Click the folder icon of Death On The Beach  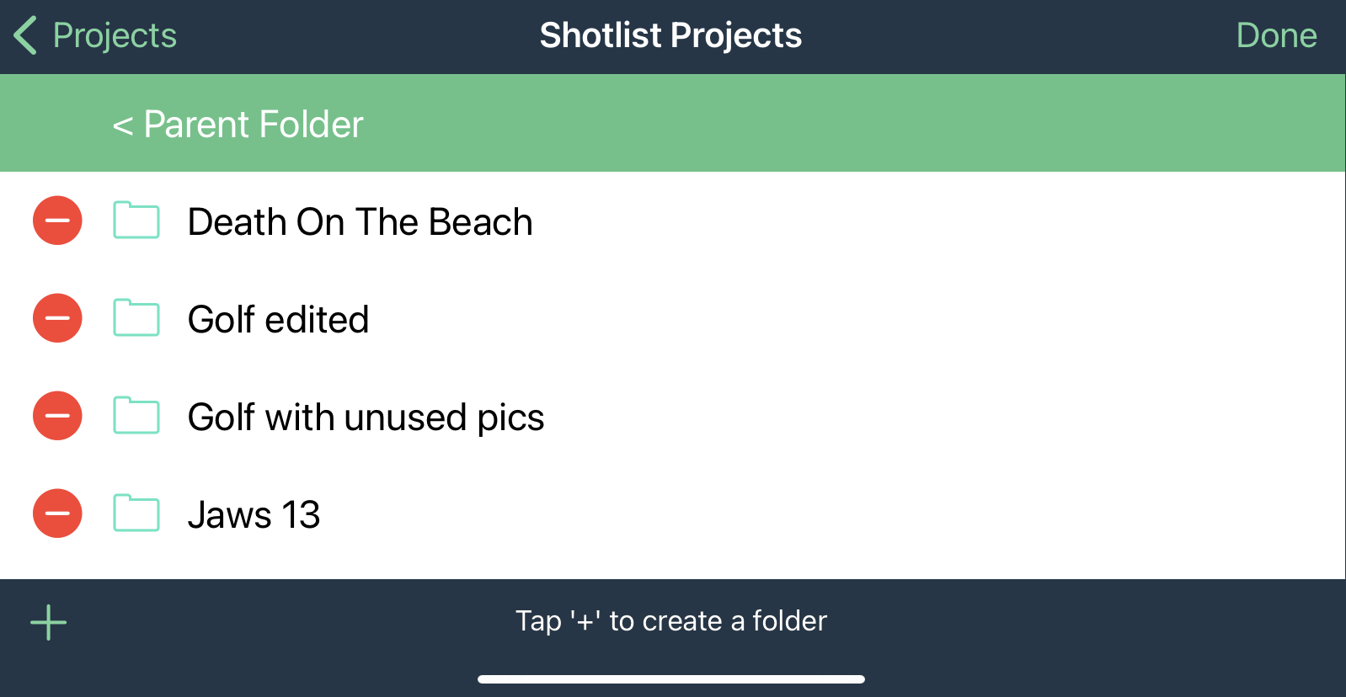136,221
